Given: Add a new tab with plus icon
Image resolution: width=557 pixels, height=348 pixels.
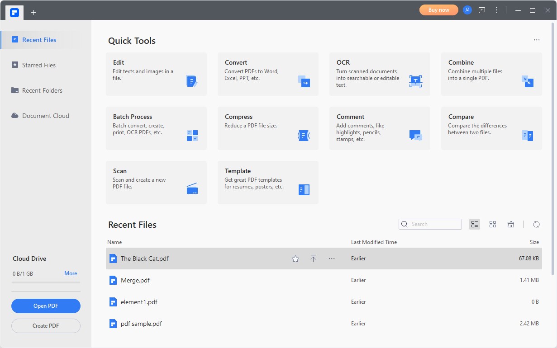Looking at the screenshot, I should 33,12.
